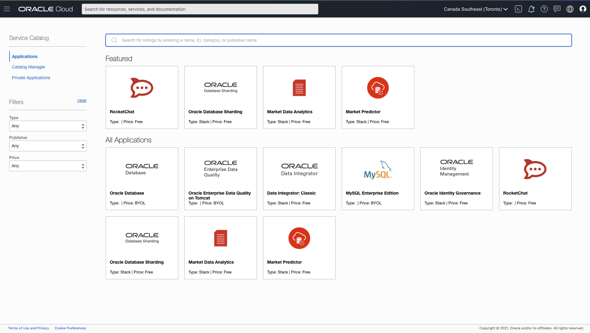Switch to Catalog Manager section

coord(28,67)
